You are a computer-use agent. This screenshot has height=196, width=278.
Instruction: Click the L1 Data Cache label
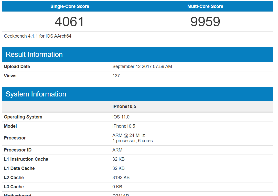pyautogui.click(x=19, y=168)
